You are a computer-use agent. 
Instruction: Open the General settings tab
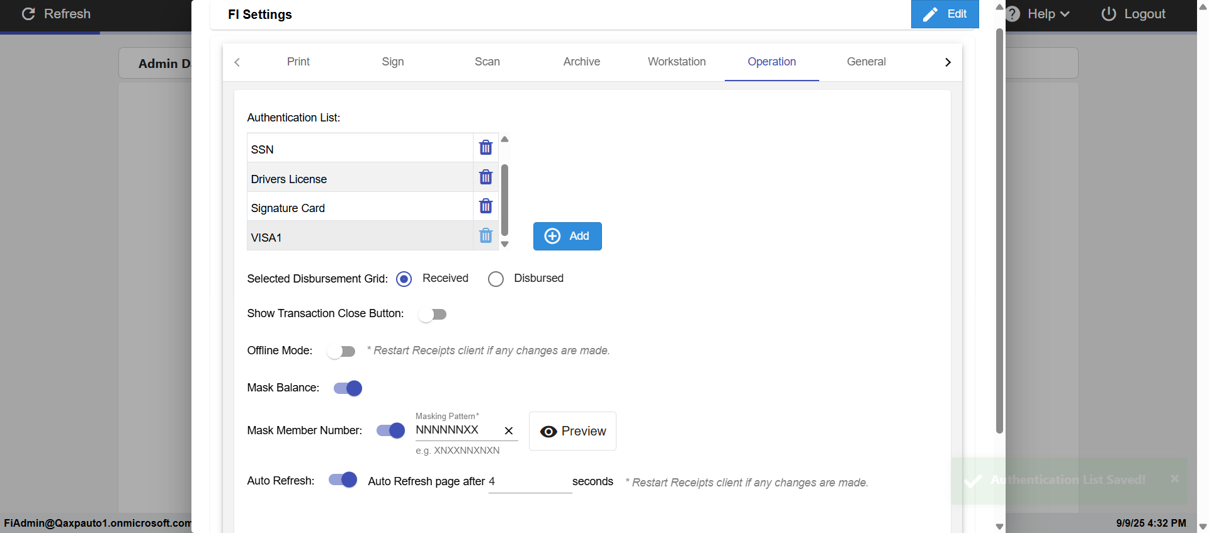(x=866, y=62)
